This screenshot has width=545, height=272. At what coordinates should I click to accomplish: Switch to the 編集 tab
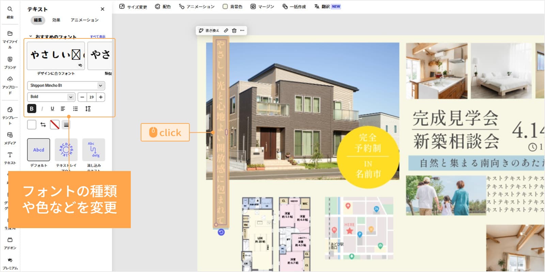pos(38,20)
